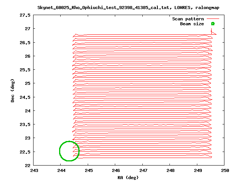The height and width of the screenshot is (181, 241).
Task: Click the x-axis tick label 243
Action: [34, 170]
